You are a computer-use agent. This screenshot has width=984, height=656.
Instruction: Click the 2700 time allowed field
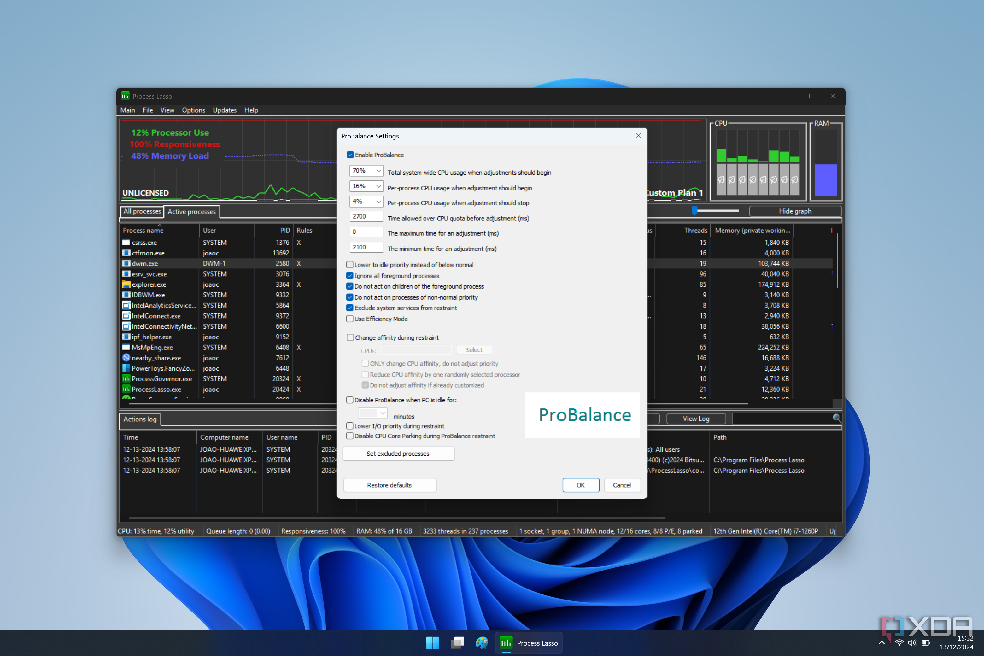pyautogui.click(x=366, y=216)
